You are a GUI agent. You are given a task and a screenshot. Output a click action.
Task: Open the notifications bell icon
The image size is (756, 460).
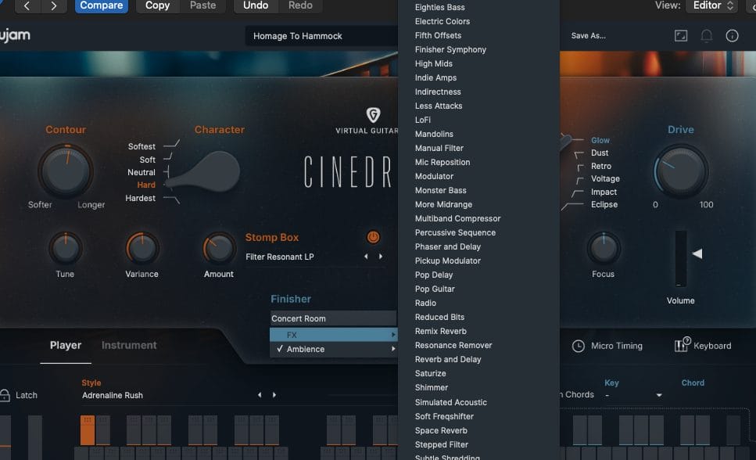point(707,36)
